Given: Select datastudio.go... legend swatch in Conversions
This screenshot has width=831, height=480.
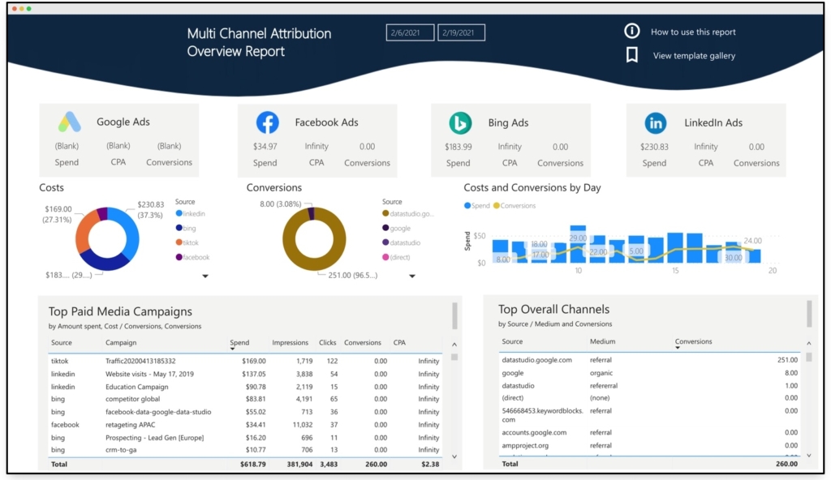Looking at the screenshot, I should point(385,213).
